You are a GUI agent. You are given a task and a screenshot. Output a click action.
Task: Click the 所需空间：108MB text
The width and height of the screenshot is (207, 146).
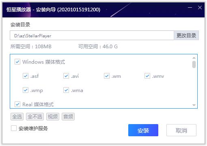click(x=31, y=47)
